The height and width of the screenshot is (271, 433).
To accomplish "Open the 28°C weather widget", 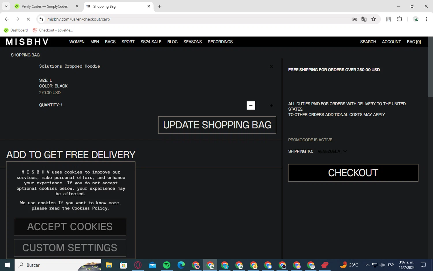I will click(349, 265).
